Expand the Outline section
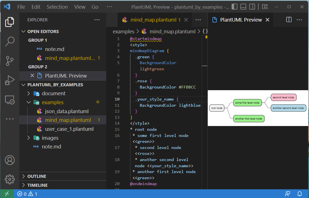 click(23, 176)
